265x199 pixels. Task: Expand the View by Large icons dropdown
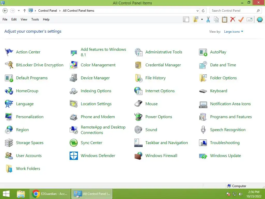233,32
